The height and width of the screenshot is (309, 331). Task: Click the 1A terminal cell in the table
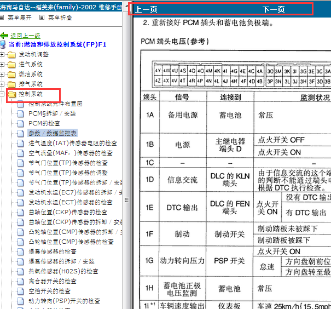[x=150, y=117]
